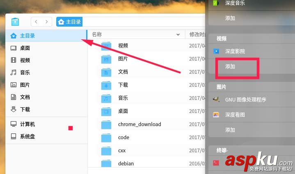Open 音乐 in the sidebar
The width and height of the screenshot is (295, 174).
(46, 72)
